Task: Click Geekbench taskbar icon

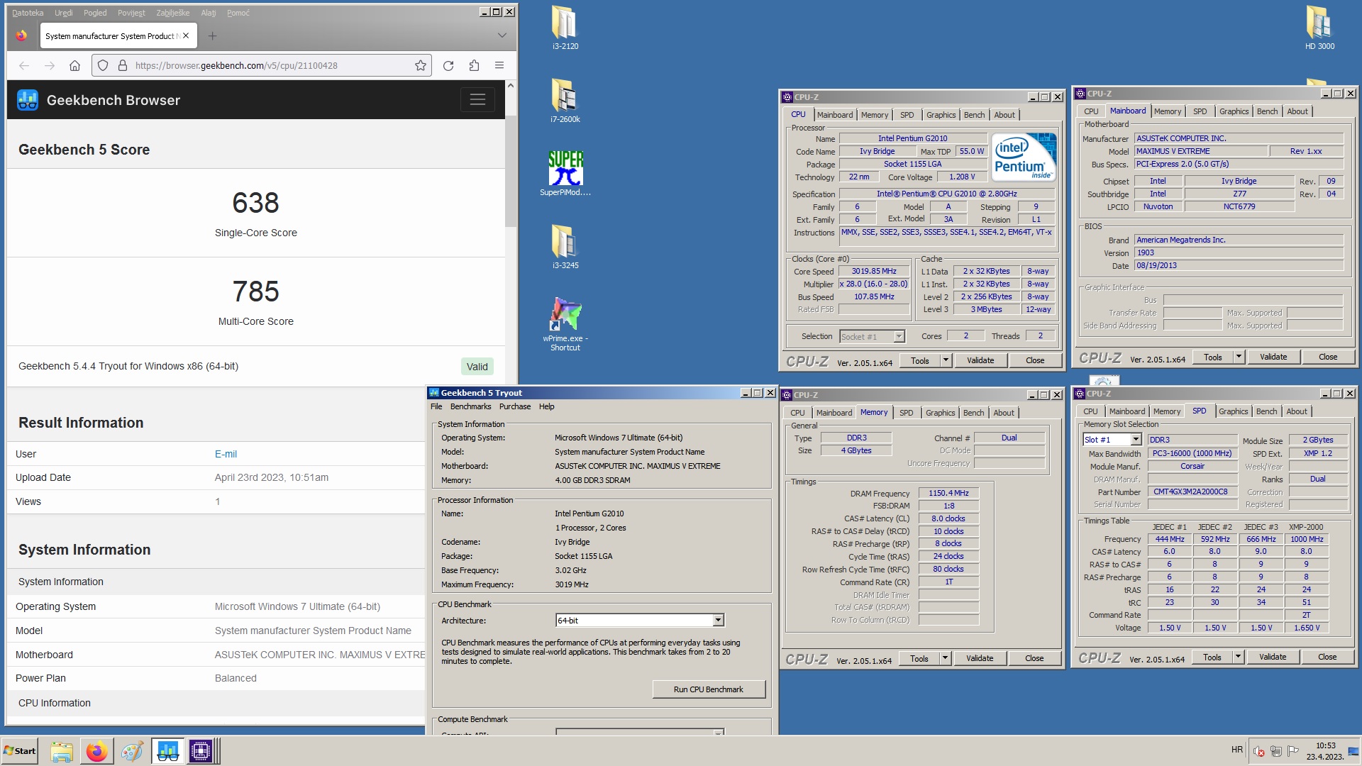Action: point(167,751)
